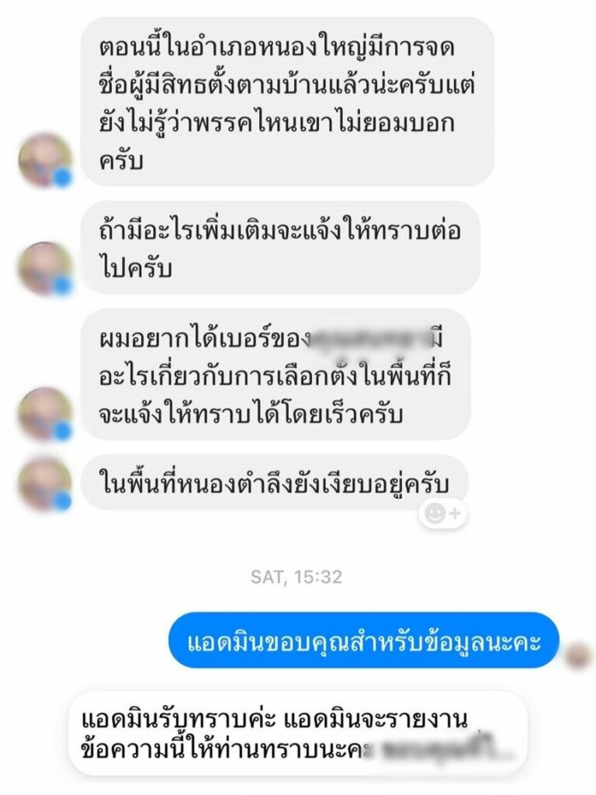Viewport: 596px width, 795px height.
Task: Click the 'SAT, 15:32' timestamp
Action: [296, 577]
